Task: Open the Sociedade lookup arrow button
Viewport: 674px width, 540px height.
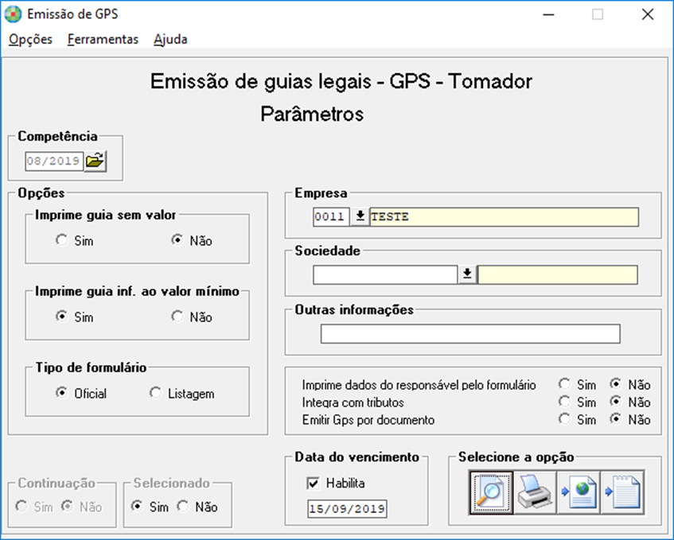Action: point(467,274)
